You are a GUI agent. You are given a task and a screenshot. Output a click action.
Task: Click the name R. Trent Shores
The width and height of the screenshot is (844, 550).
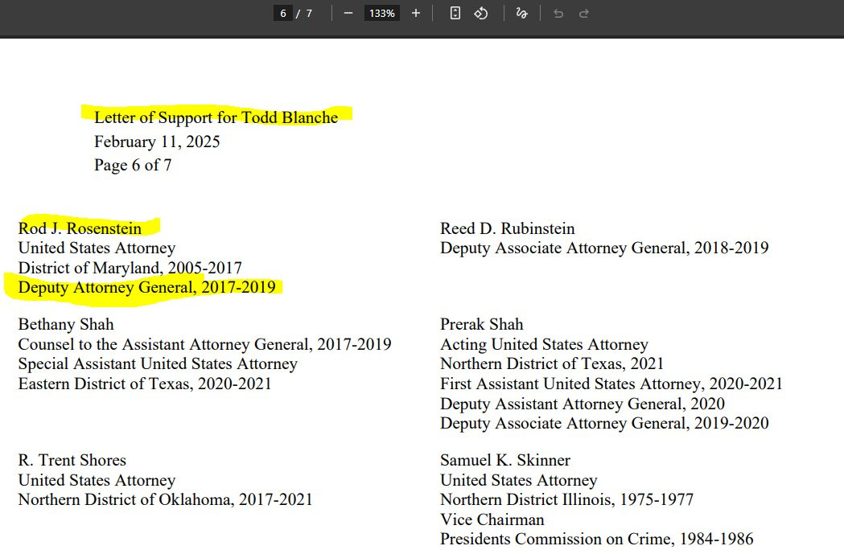(x=72, y=460)
